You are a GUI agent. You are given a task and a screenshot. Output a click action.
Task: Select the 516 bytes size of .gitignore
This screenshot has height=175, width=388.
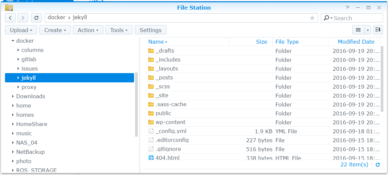(x=259, y=149)
